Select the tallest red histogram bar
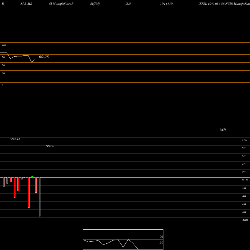This screenshot has width=250, height=250. [39, 197]
